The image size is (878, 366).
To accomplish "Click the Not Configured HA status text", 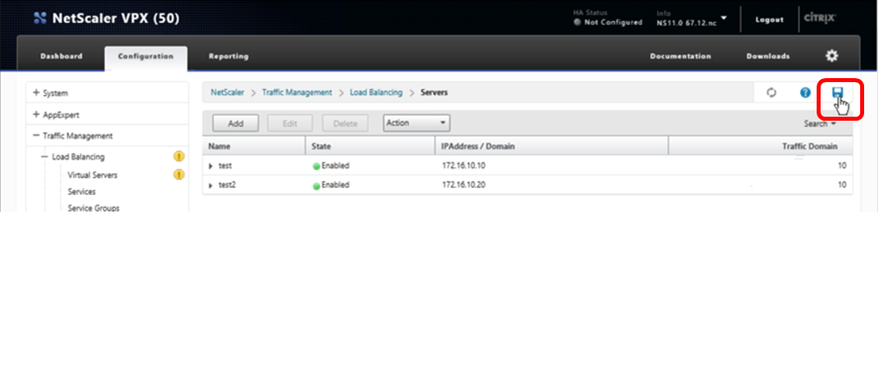I will coord(613,23).
